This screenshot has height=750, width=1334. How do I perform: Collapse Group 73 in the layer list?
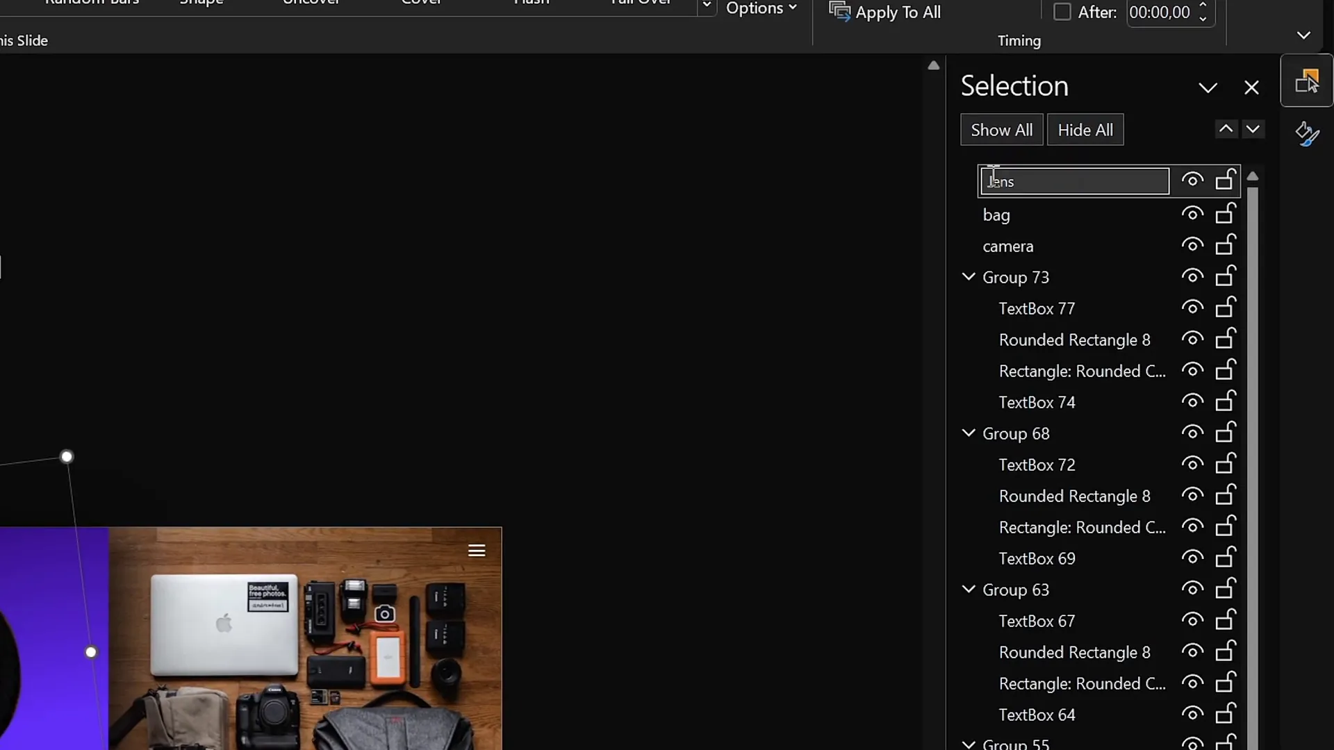click(x=969, y=276)
